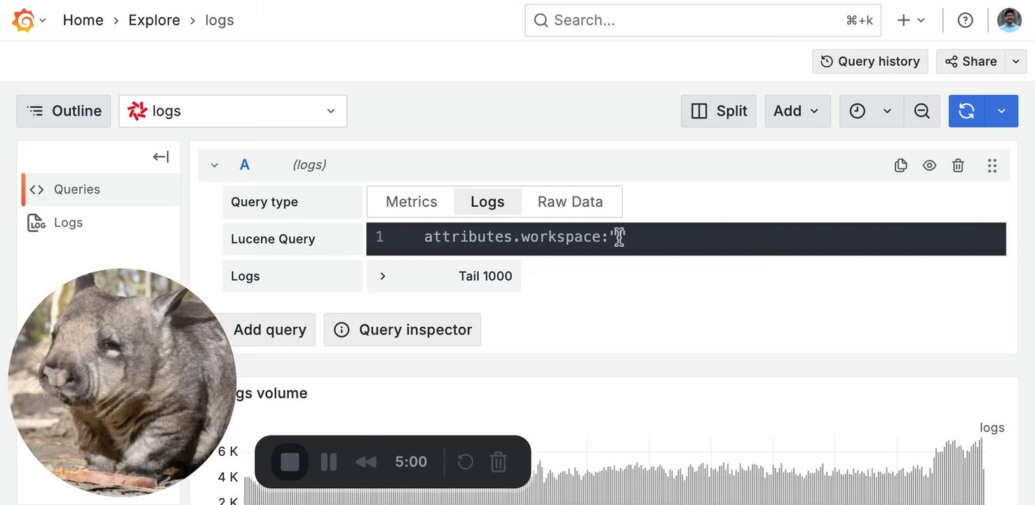
Task: Open the Help question mark icon
Action: (x=966, y=20)
